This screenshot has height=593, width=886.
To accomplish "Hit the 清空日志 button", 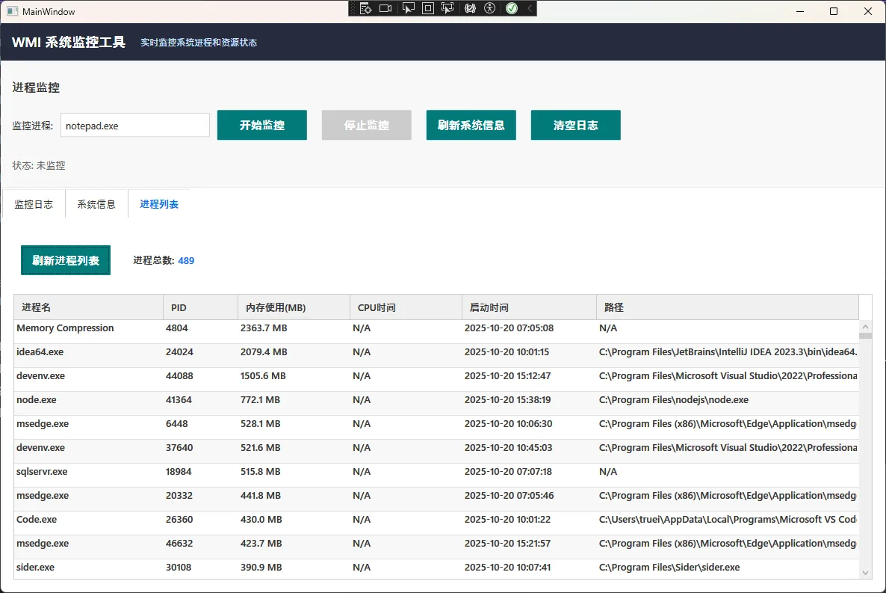I will coord(575,125).
